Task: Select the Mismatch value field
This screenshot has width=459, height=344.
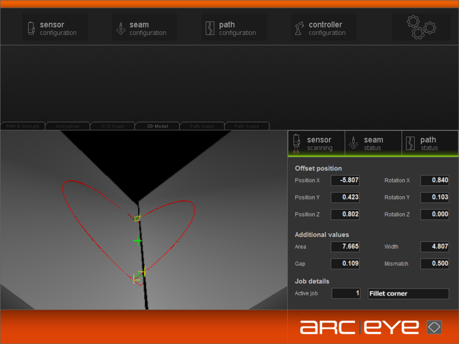Action: pos(434,263)
